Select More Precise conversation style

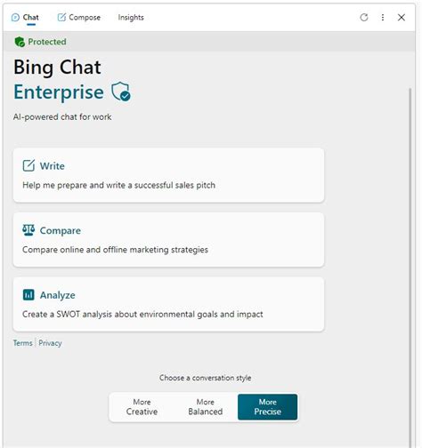[x=267, y=407]
